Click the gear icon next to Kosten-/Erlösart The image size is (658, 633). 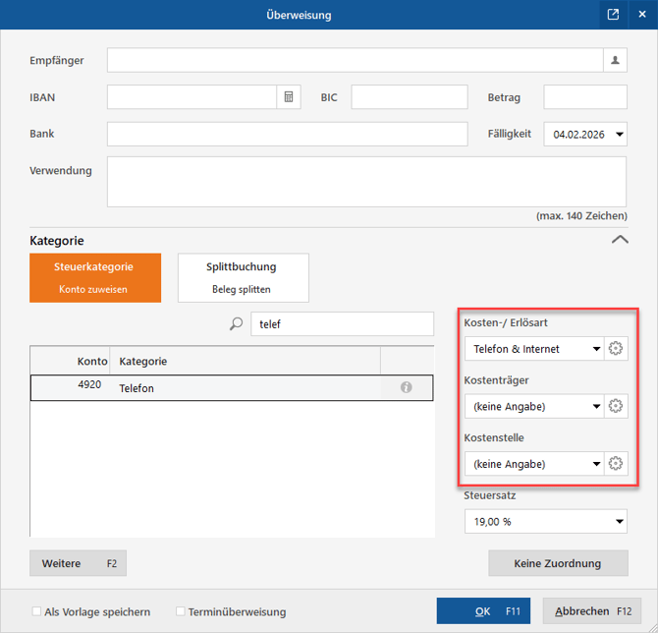616,348
